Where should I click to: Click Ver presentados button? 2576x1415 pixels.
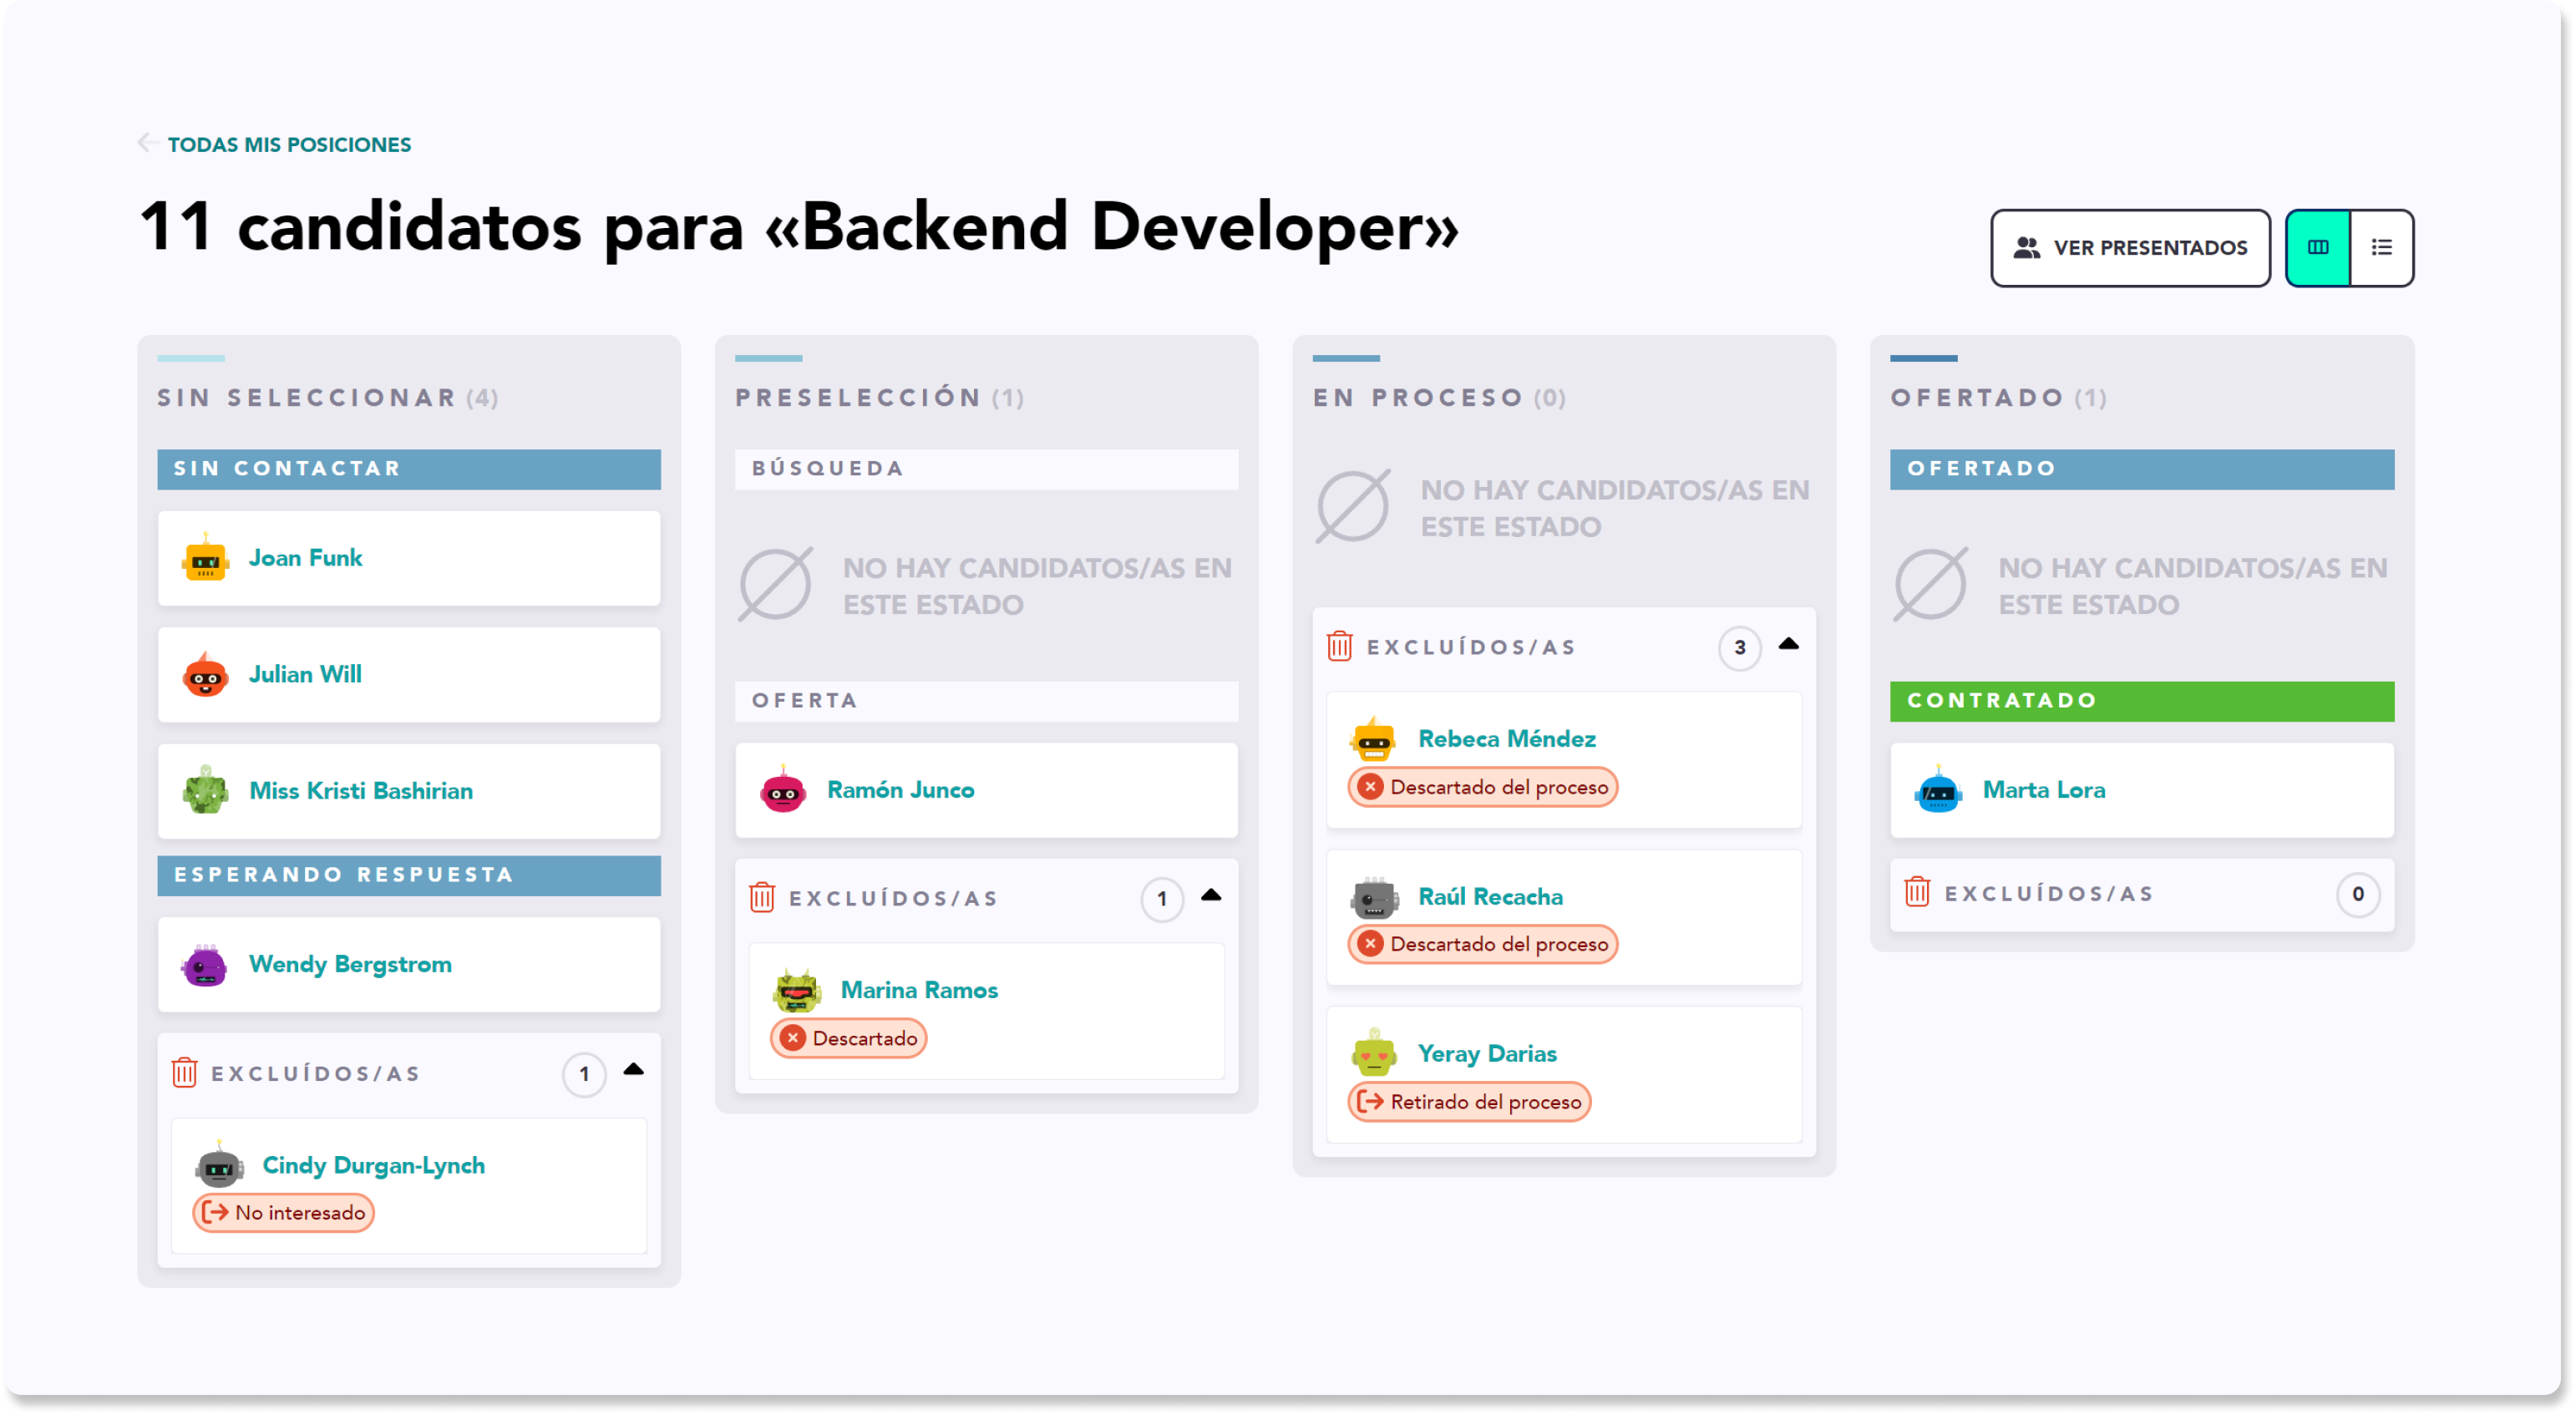[x=2130, y=248]
